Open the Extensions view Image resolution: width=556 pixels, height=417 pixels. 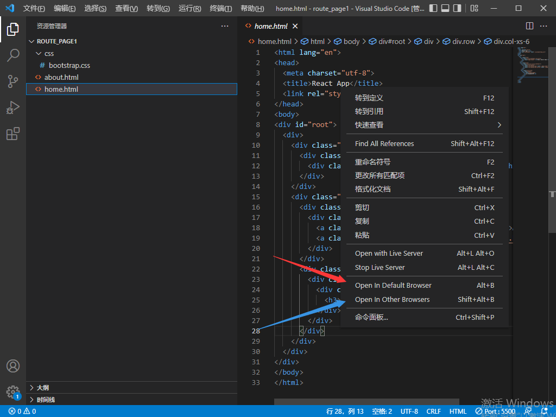tap(13, 134)
